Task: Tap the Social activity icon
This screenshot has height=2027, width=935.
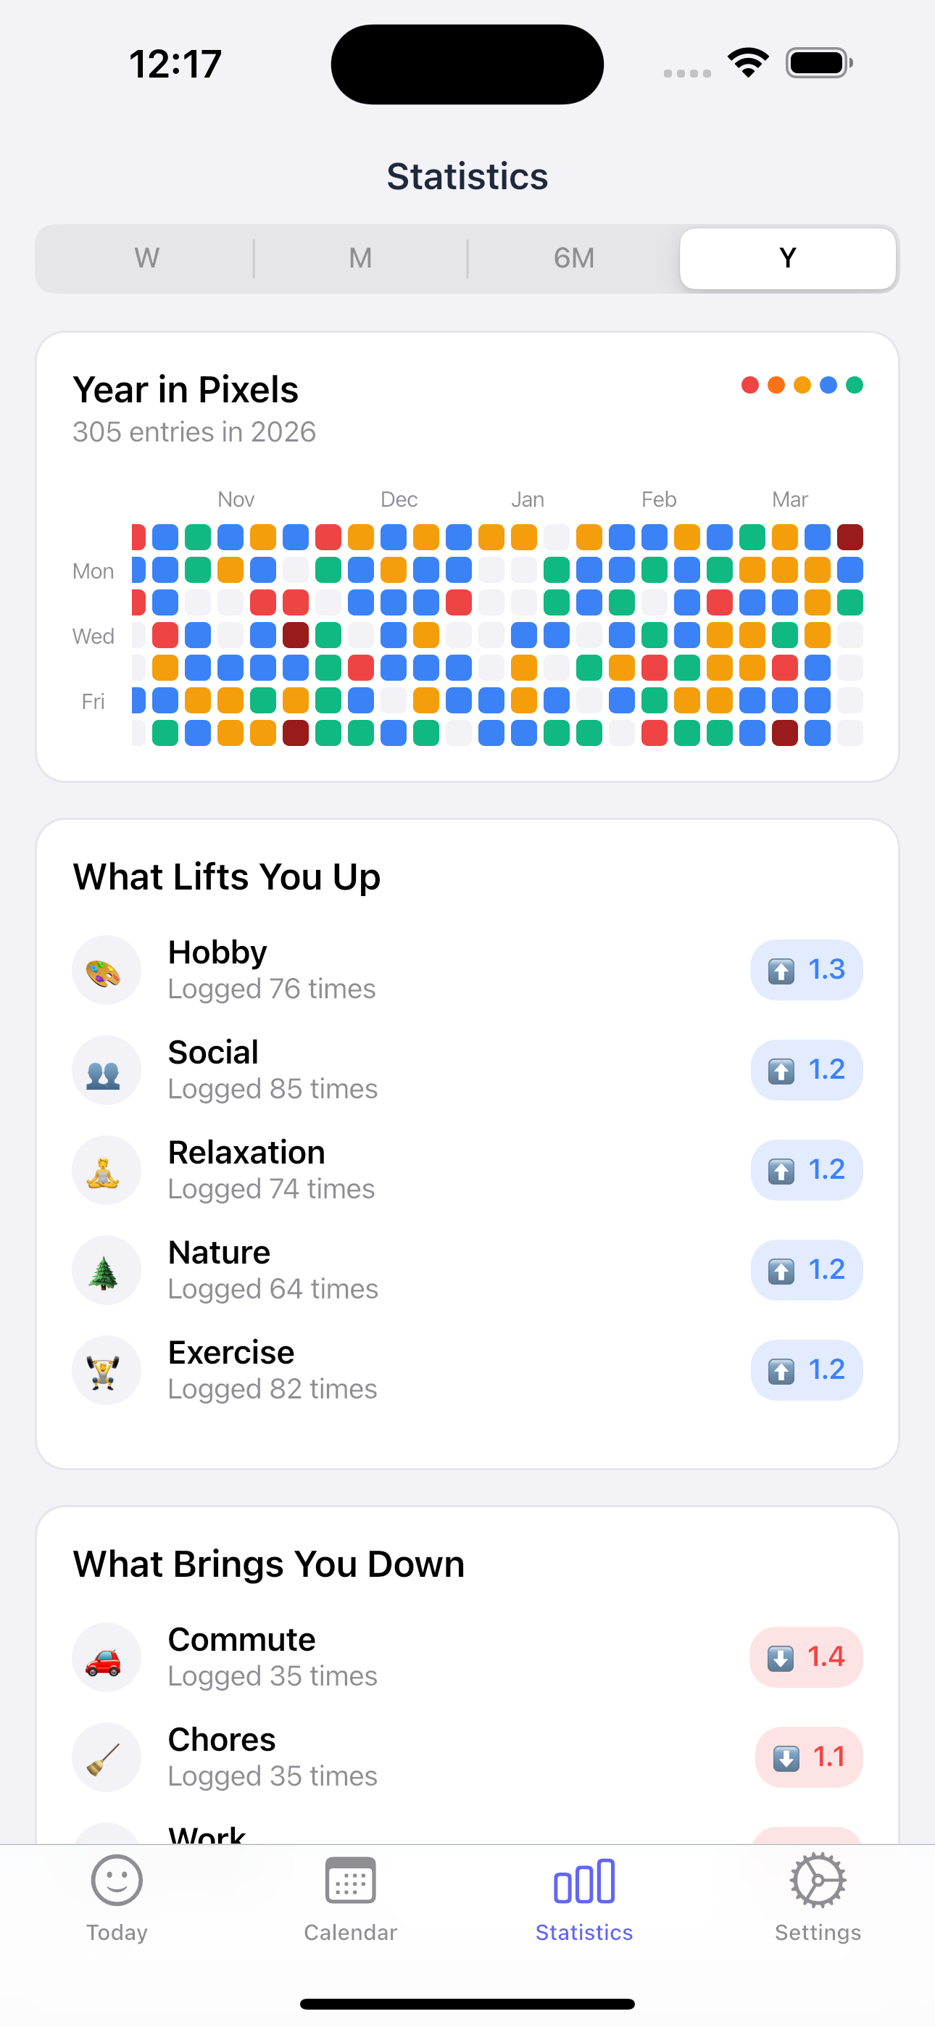Action: [x=107, y=1069]
